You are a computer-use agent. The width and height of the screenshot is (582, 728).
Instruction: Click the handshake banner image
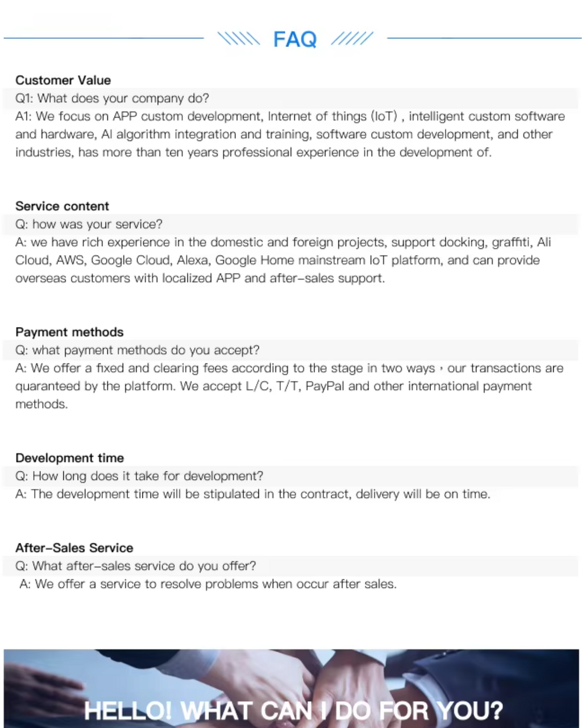pyautogui.click(x=291, y=688)
